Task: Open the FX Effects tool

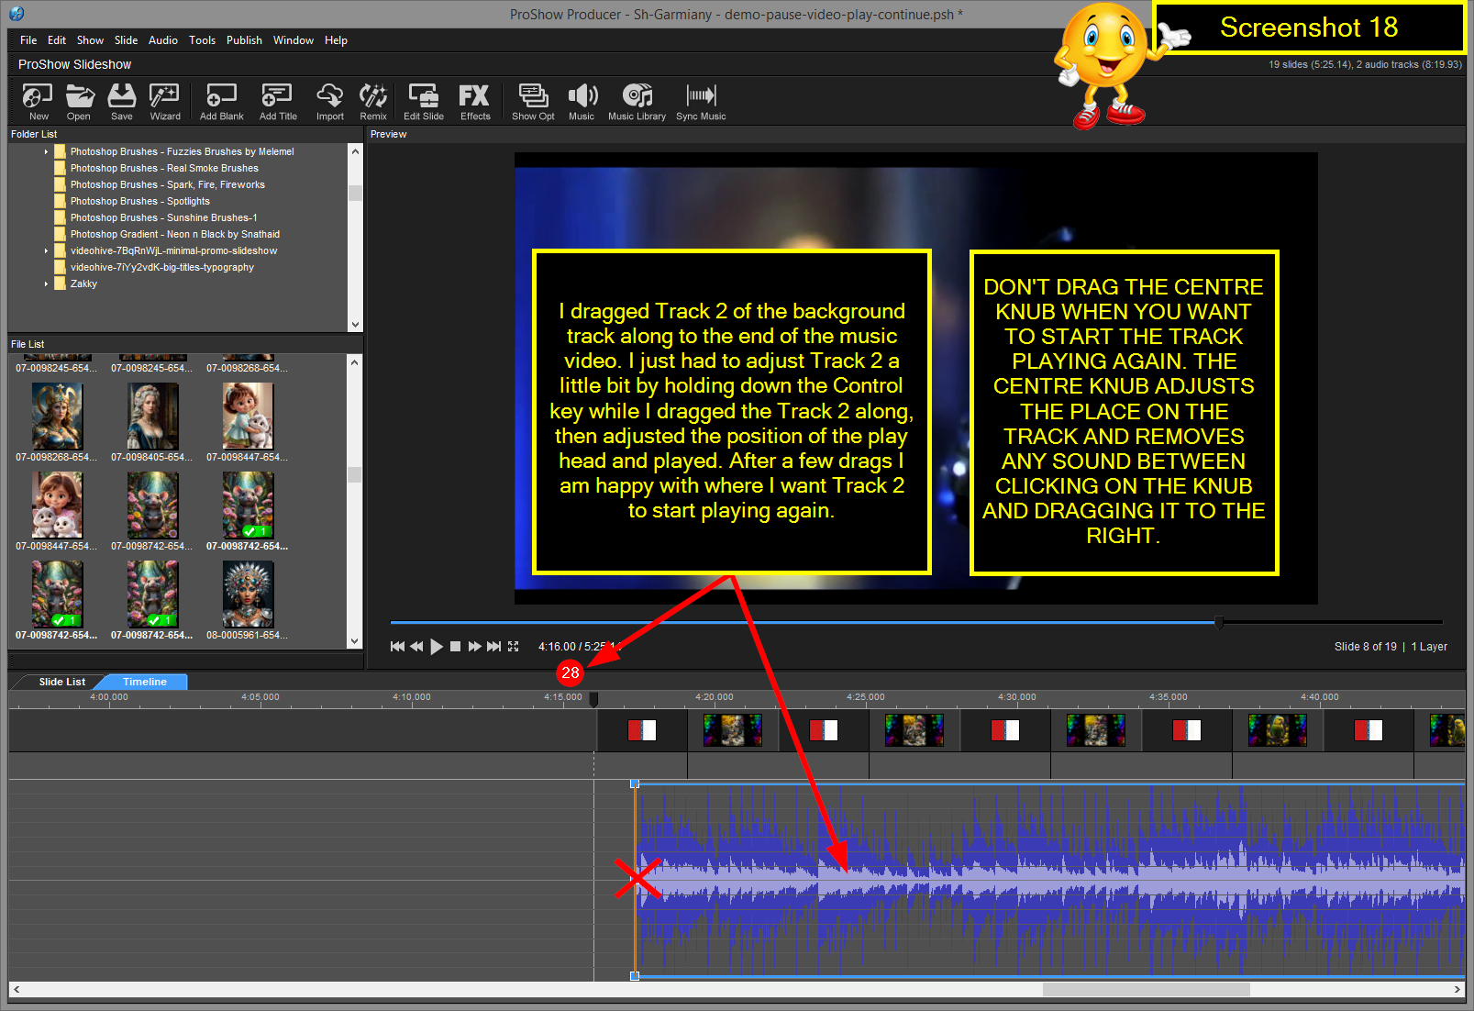Action: point(475,102)
